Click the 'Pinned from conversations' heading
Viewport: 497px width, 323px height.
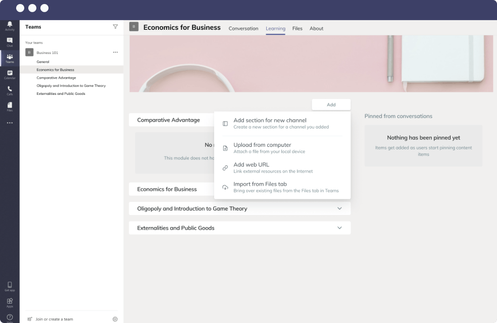point(399,116)
